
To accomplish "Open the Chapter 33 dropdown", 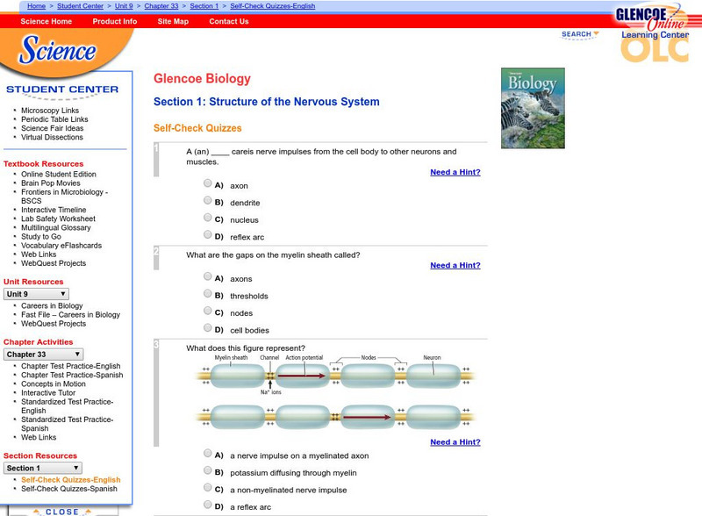I will (x=43, y=355).
